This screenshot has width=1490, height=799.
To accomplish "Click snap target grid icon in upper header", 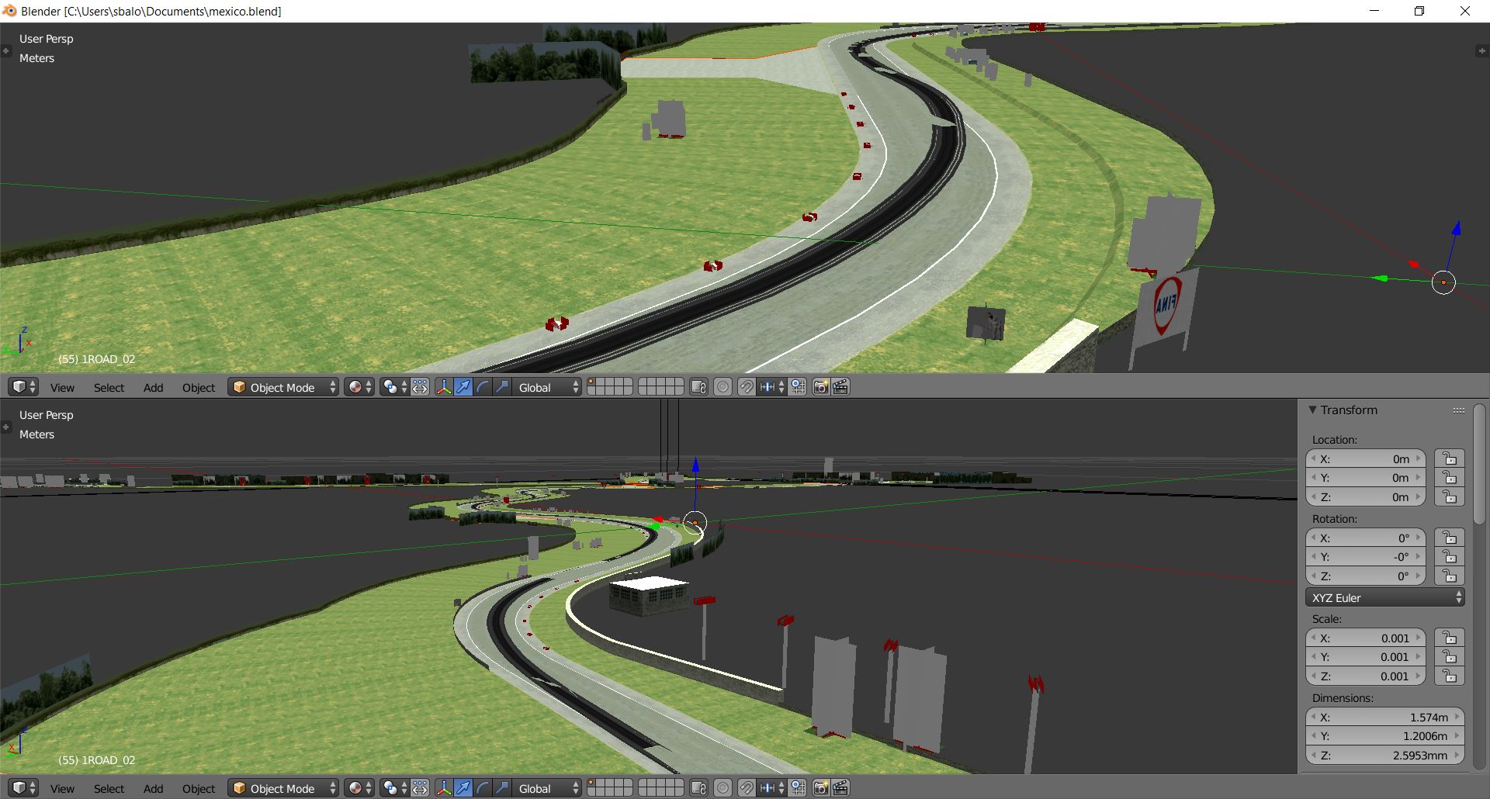I will (x=798, y=387).
